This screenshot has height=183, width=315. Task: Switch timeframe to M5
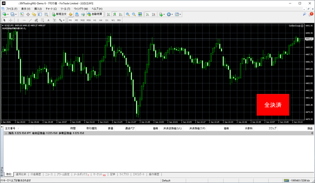(x=76, y=20)
